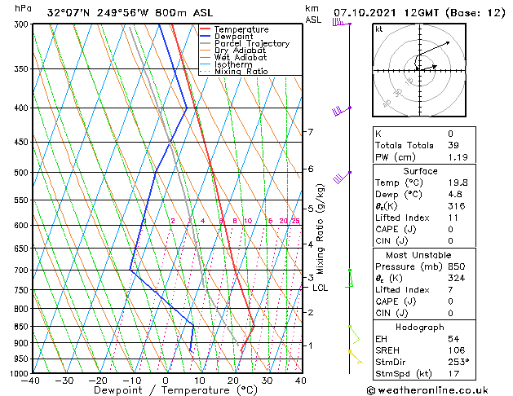Click the light green wind barb near 850 hPa
The height and width of the screenshot is (396, 513).
(354, 334)
